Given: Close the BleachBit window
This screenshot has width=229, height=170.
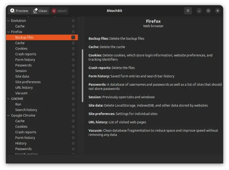Looking at the screenshot, I should coord(218,11).
